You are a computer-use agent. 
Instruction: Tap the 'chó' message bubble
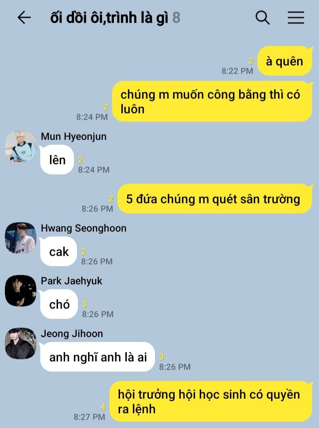click(59, 304)
